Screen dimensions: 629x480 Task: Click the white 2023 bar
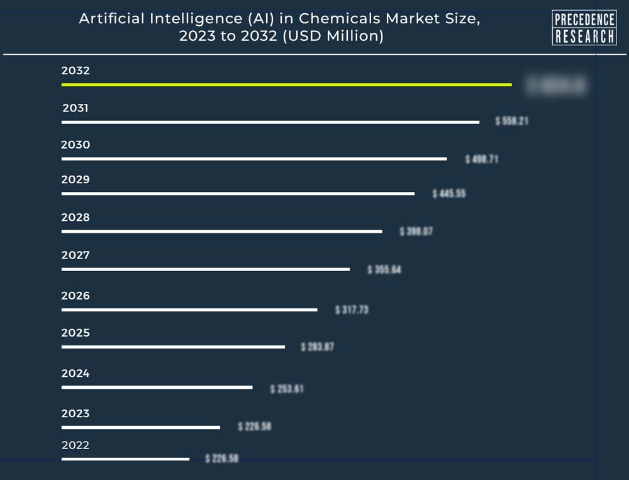tap(141, 427)
